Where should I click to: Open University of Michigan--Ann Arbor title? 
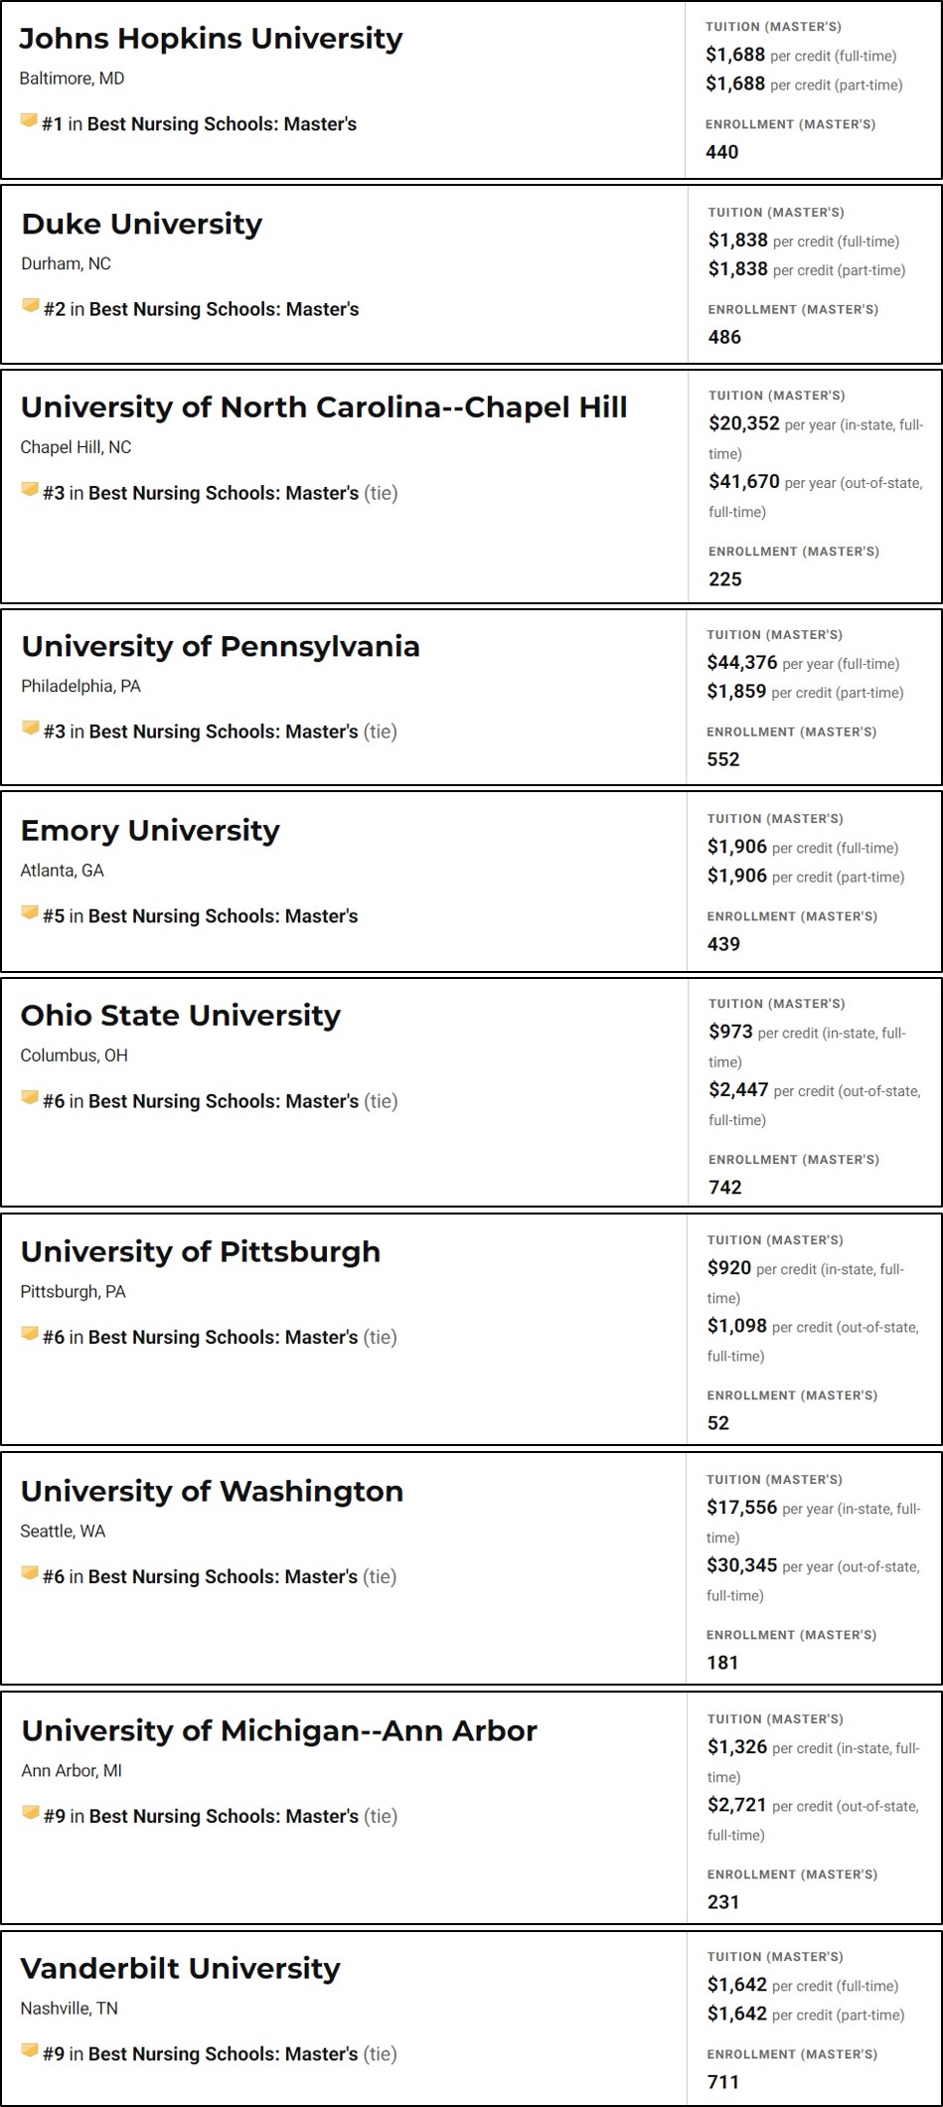[278, 1730]
